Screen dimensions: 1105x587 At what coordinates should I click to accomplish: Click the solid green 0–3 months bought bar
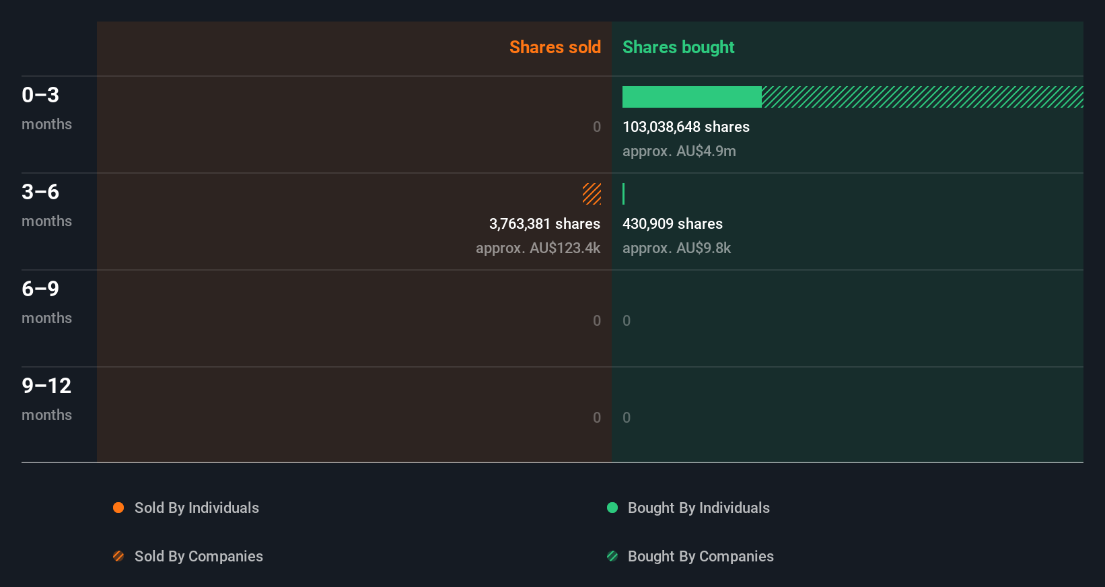pos(692,97)
